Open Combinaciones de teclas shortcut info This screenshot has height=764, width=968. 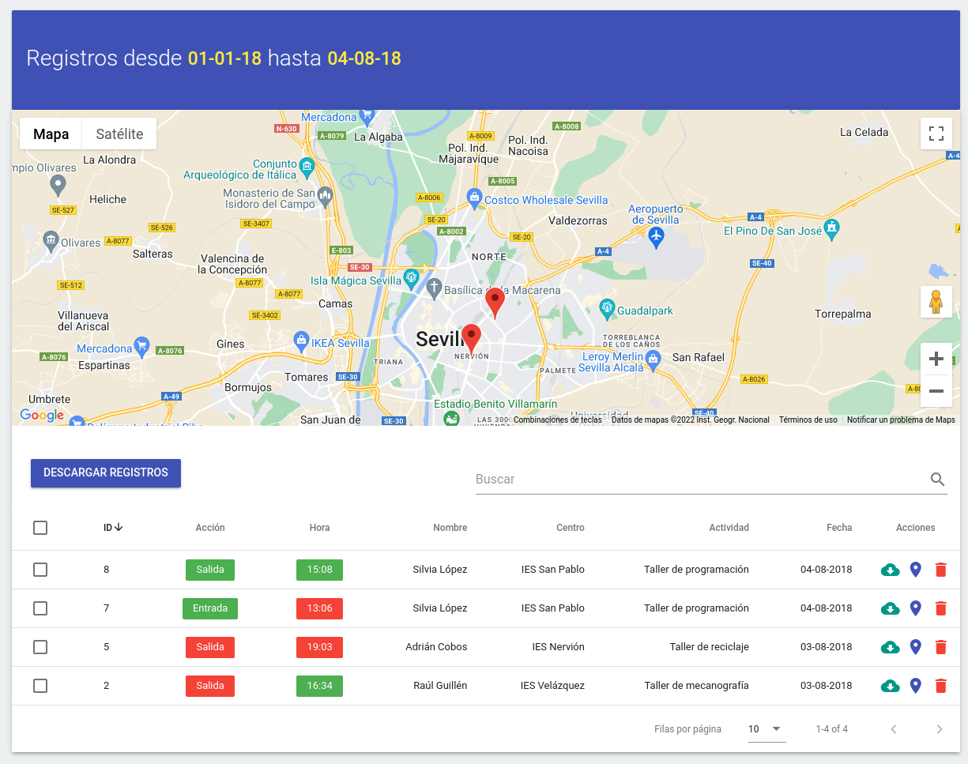pyautogui.click(x=558, y=420)
